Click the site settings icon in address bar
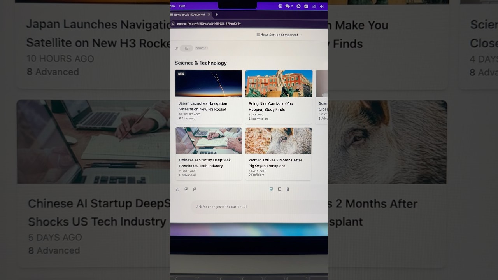The image size is (498, 280). coord(173,24)
